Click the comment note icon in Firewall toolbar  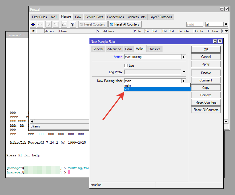[64, 24]
